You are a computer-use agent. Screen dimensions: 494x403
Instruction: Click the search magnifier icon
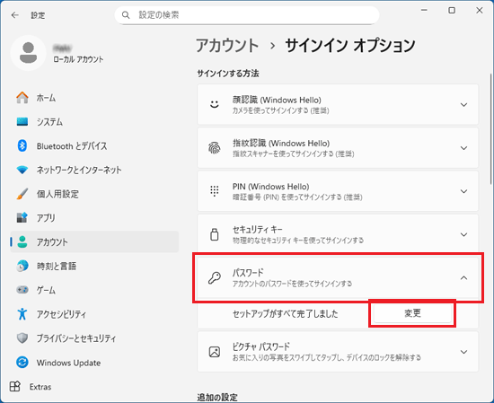[x=126, y=15]
